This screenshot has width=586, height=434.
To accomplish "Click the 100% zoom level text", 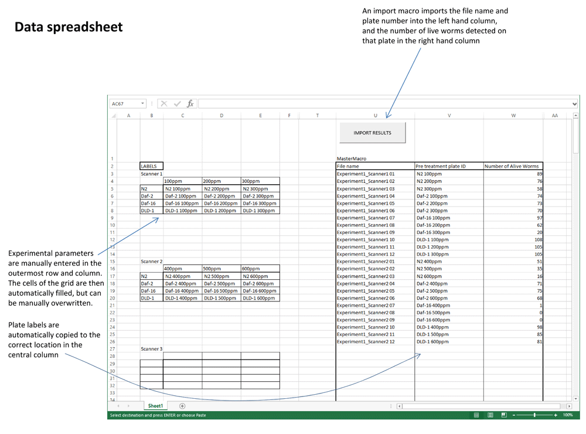I will tap(567, 415).
